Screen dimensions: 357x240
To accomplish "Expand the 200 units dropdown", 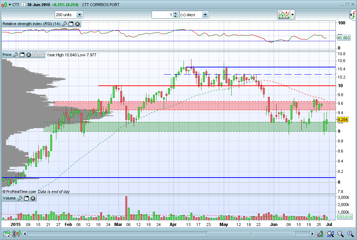I will coord(79,15).
